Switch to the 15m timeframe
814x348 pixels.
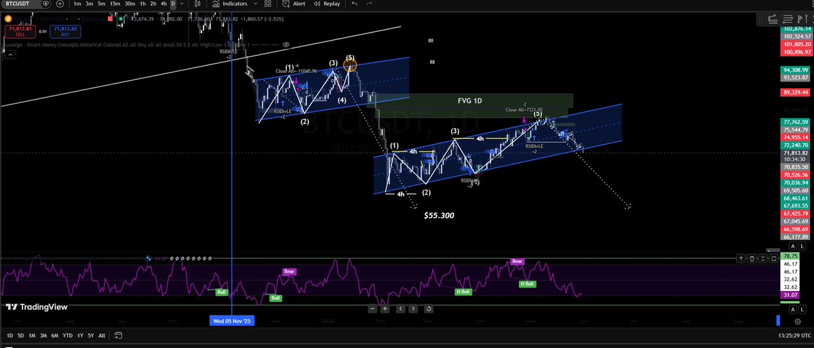click(115, 4)
